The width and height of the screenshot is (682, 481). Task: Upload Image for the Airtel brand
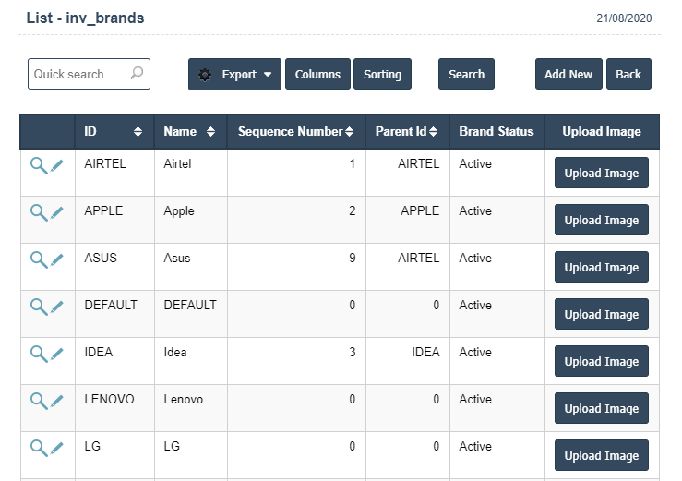click(x=601, y=174)
